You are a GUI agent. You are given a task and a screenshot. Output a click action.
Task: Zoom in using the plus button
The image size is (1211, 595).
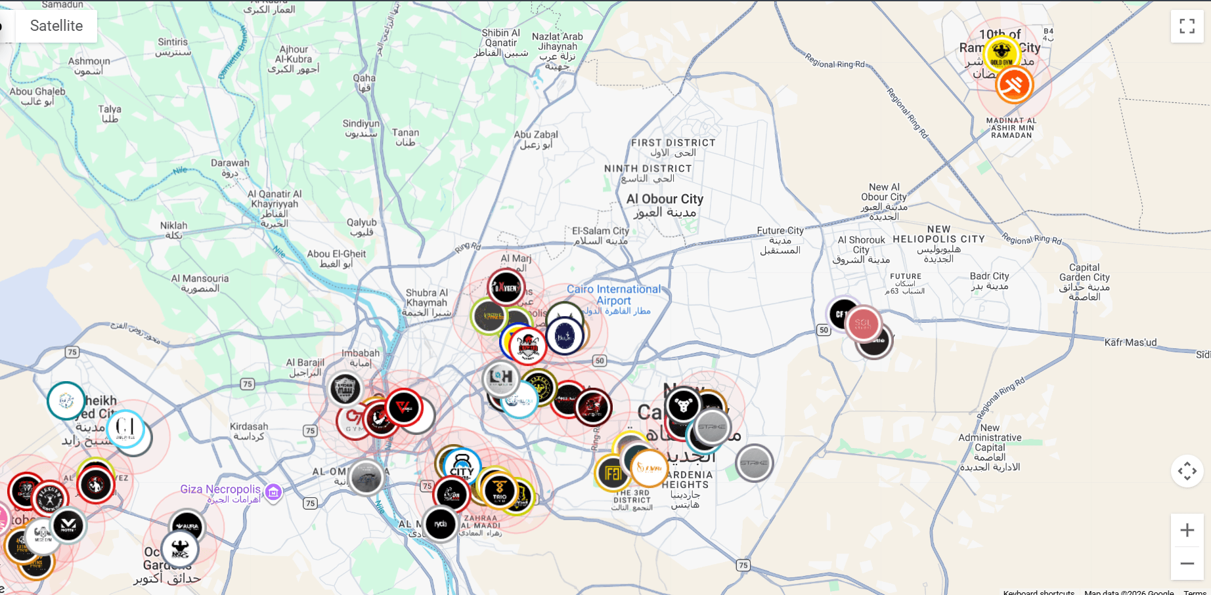pyautogui.click(x=1187, y=530)
